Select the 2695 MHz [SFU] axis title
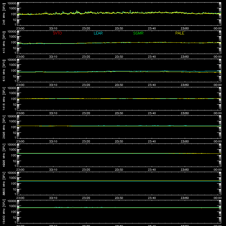Image resolution: width=226 pixels, height=226 pixels. [x=4, y=127]
